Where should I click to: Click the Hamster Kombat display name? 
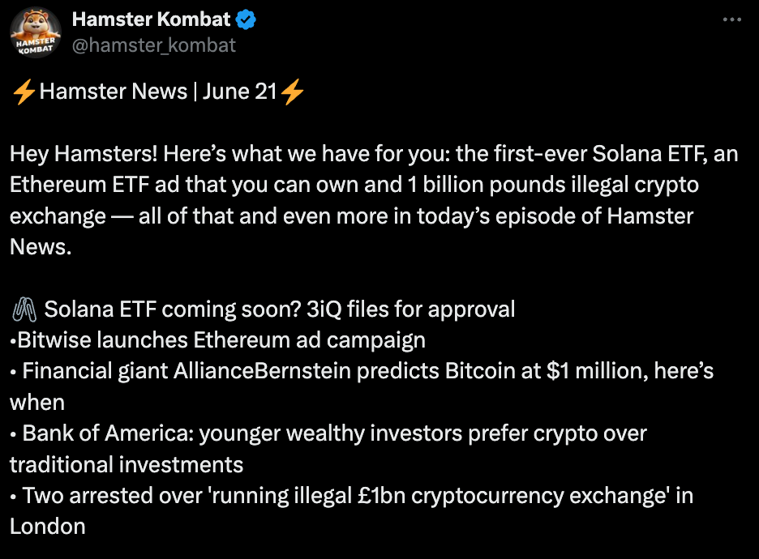click(x=151, y=19)
